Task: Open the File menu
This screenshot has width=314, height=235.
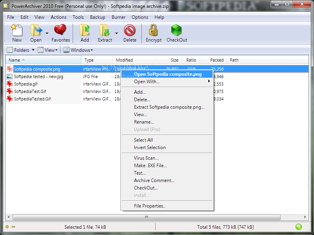Action: tap(11, 17)
